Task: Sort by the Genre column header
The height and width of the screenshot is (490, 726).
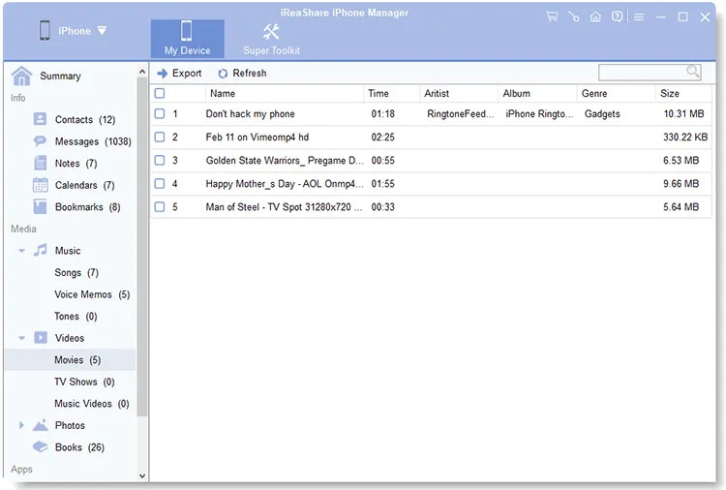Action: [617, 93]
